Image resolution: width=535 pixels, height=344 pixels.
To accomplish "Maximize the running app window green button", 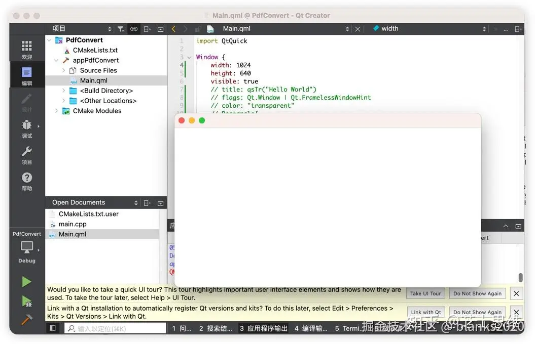I will (202, 120).
